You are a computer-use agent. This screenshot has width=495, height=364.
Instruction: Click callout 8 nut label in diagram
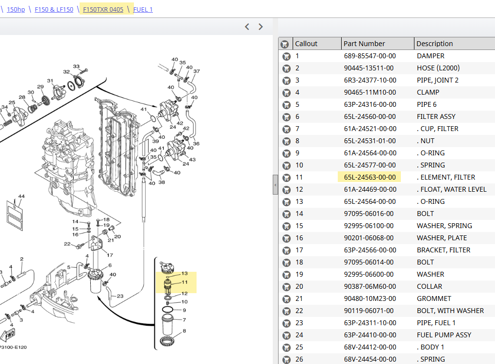tap(184, 331)
